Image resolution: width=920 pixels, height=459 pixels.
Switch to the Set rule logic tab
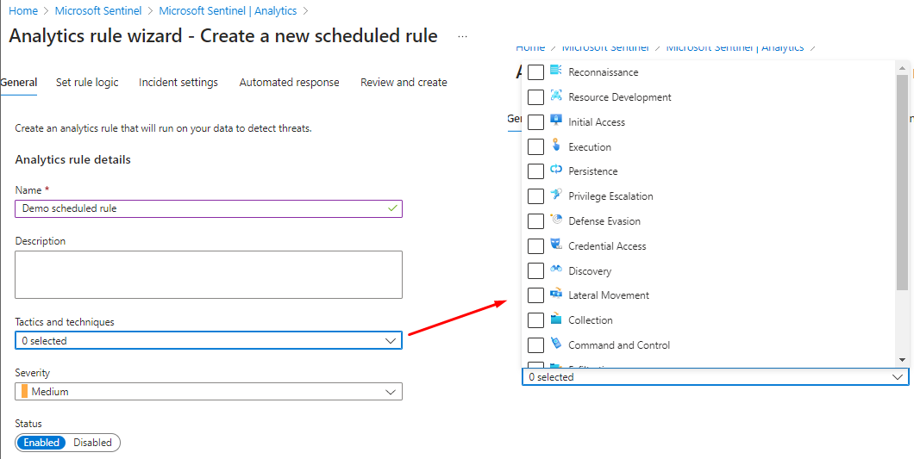[87, 83]
